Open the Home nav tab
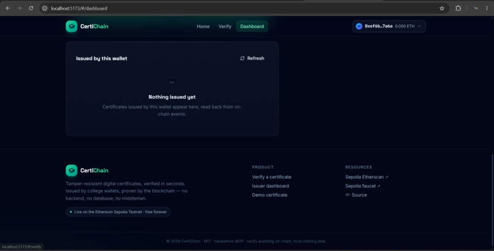494x251 pixels. [x=203, y=26]
